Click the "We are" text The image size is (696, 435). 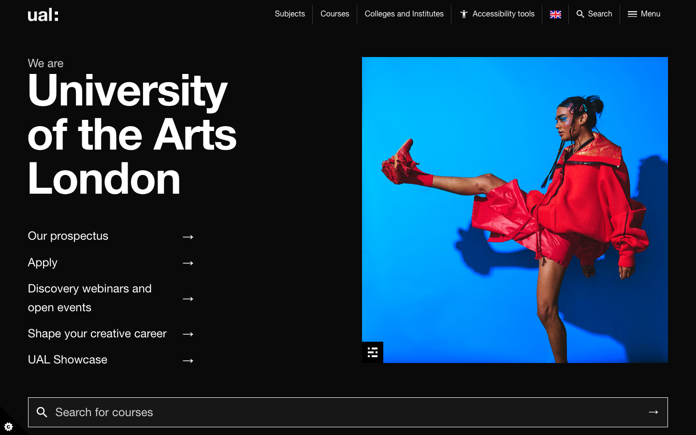tap(46, 63)
